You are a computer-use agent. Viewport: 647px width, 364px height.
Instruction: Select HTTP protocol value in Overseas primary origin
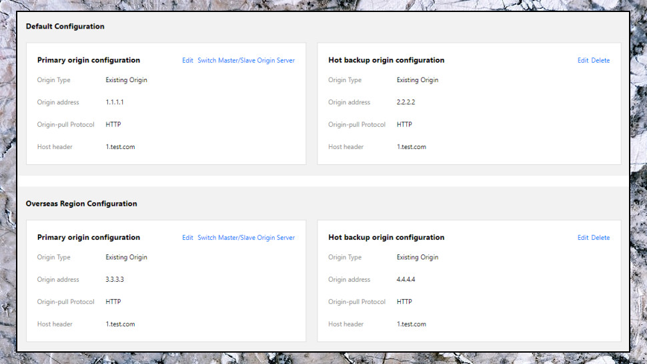tap(113, 302)
